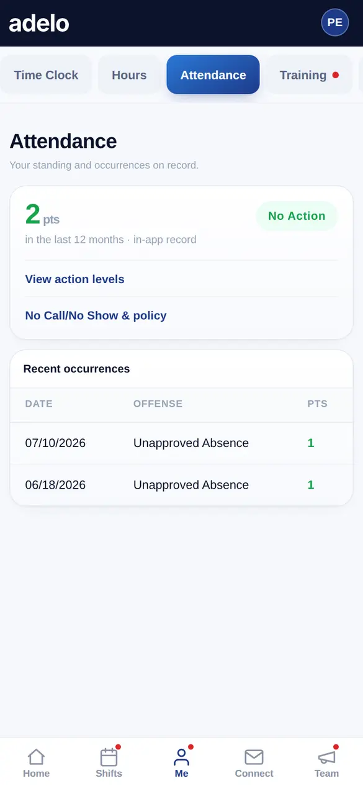
Task: Tap the Me person icon
Action: point(181,757)
